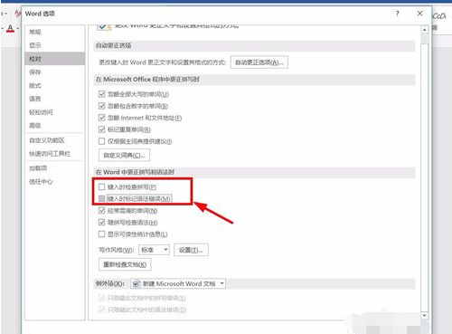Open the 自定义词典(C)... button

tap(124, 156)
